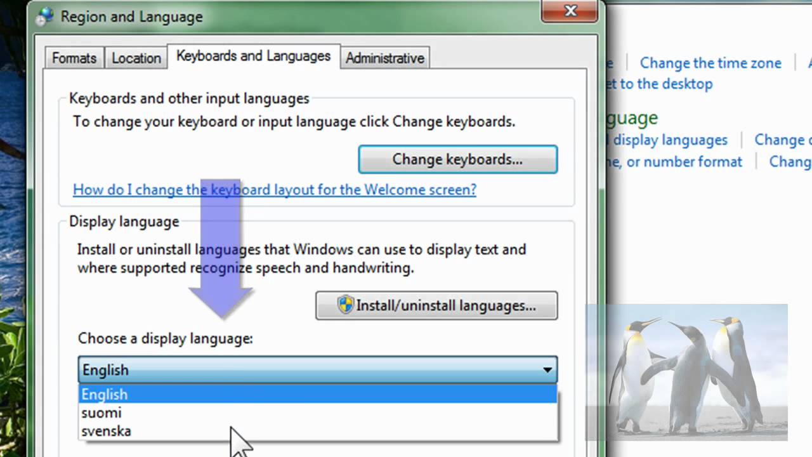This screenshot has width=812, height=457.
Task: Click the Region and Language globe icon
Action: click(x=44, y=17)
